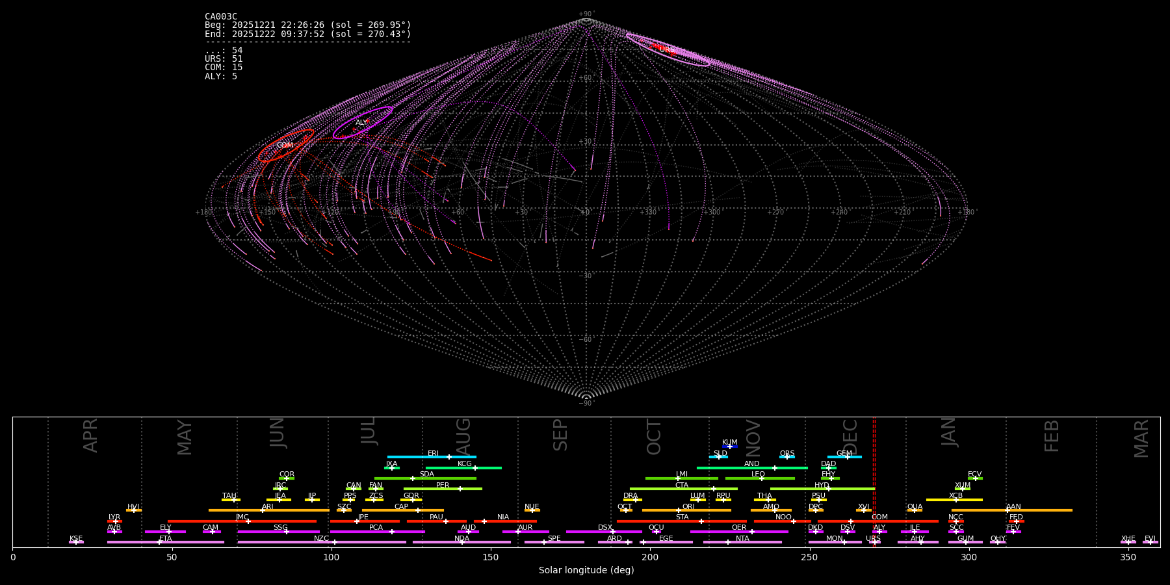The image size is (1170, 585).
Task: Click the CTA shower label in timeline
Action: coord(682,486)
